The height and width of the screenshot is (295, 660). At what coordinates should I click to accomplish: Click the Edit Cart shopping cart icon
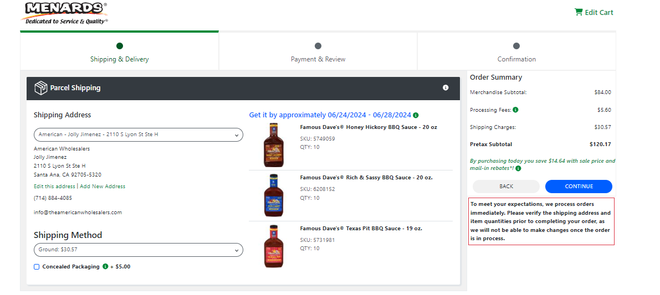(x=579, y=12)
